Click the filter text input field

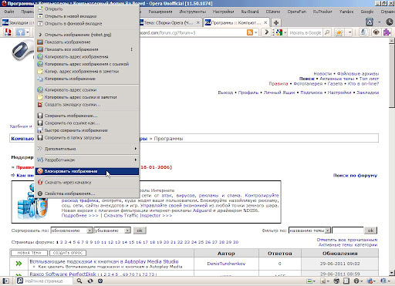[347, 230]
